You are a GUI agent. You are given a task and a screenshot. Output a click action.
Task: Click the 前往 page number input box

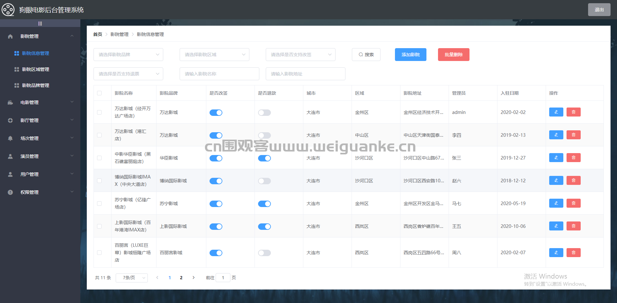click(223, 278)
